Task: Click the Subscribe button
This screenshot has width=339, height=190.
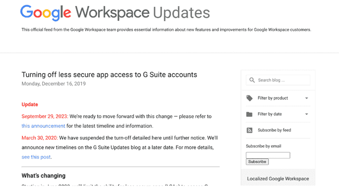Action: [257, 162]
